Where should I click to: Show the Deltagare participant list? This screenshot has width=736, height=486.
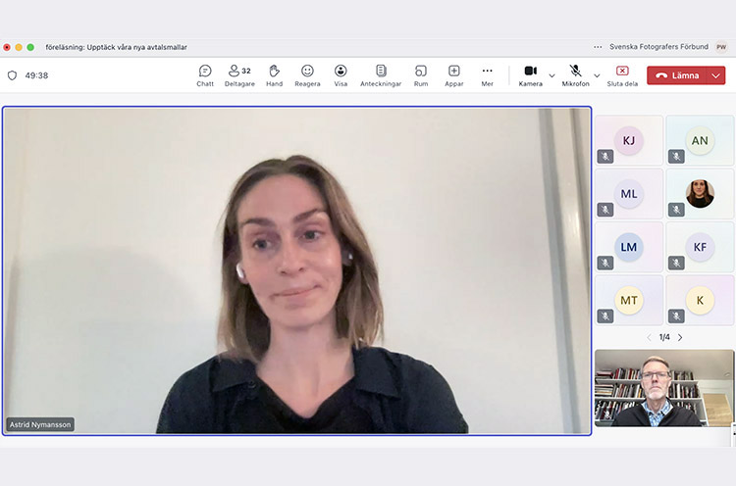coord(238,75)
